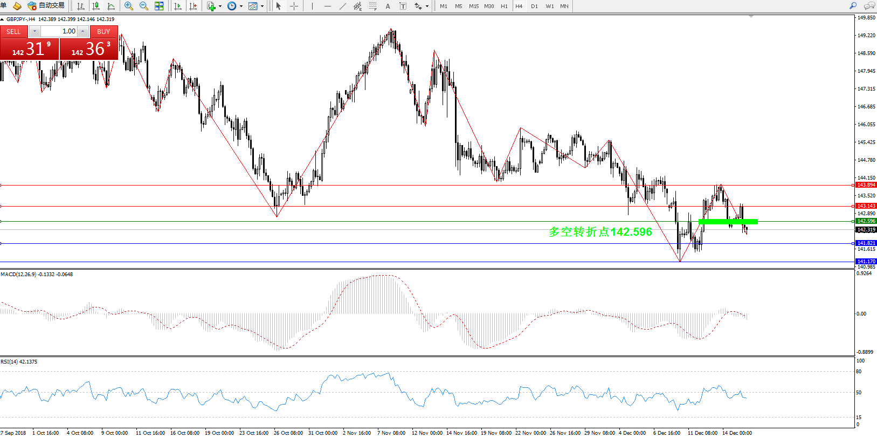Image resolution: width=877 pixels, height=438 pixels.
Task: Switch chart to bar chart mode
Action: tap(81, 6)
